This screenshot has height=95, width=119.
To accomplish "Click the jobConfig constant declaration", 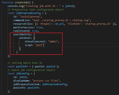I will click(21, 74).
